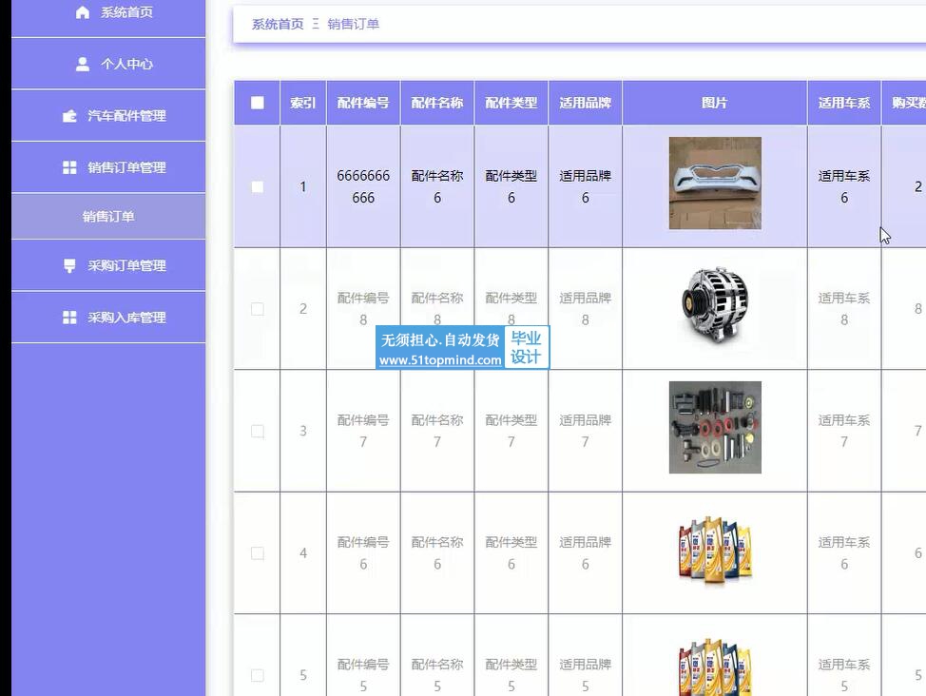Toggle the select-all checkbox in table header
The height and width of the screenshot is (696, 926).
coord(258,103)
